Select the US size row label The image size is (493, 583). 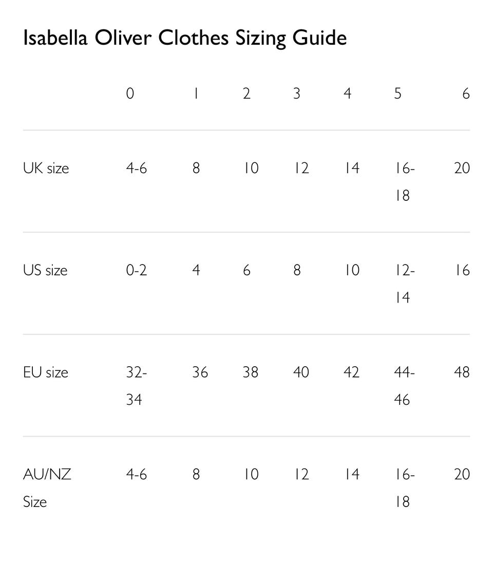(45, 270)
